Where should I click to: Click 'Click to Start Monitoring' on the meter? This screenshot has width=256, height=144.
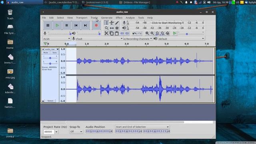(167, 23)
